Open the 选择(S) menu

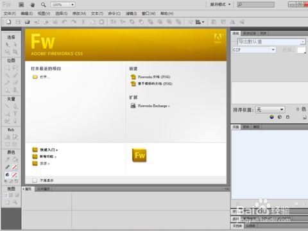click(x=62, y=13)
